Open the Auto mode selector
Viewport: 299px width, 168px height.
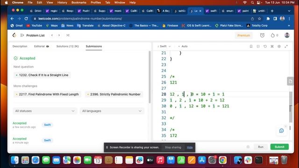(x=183, y=46)
